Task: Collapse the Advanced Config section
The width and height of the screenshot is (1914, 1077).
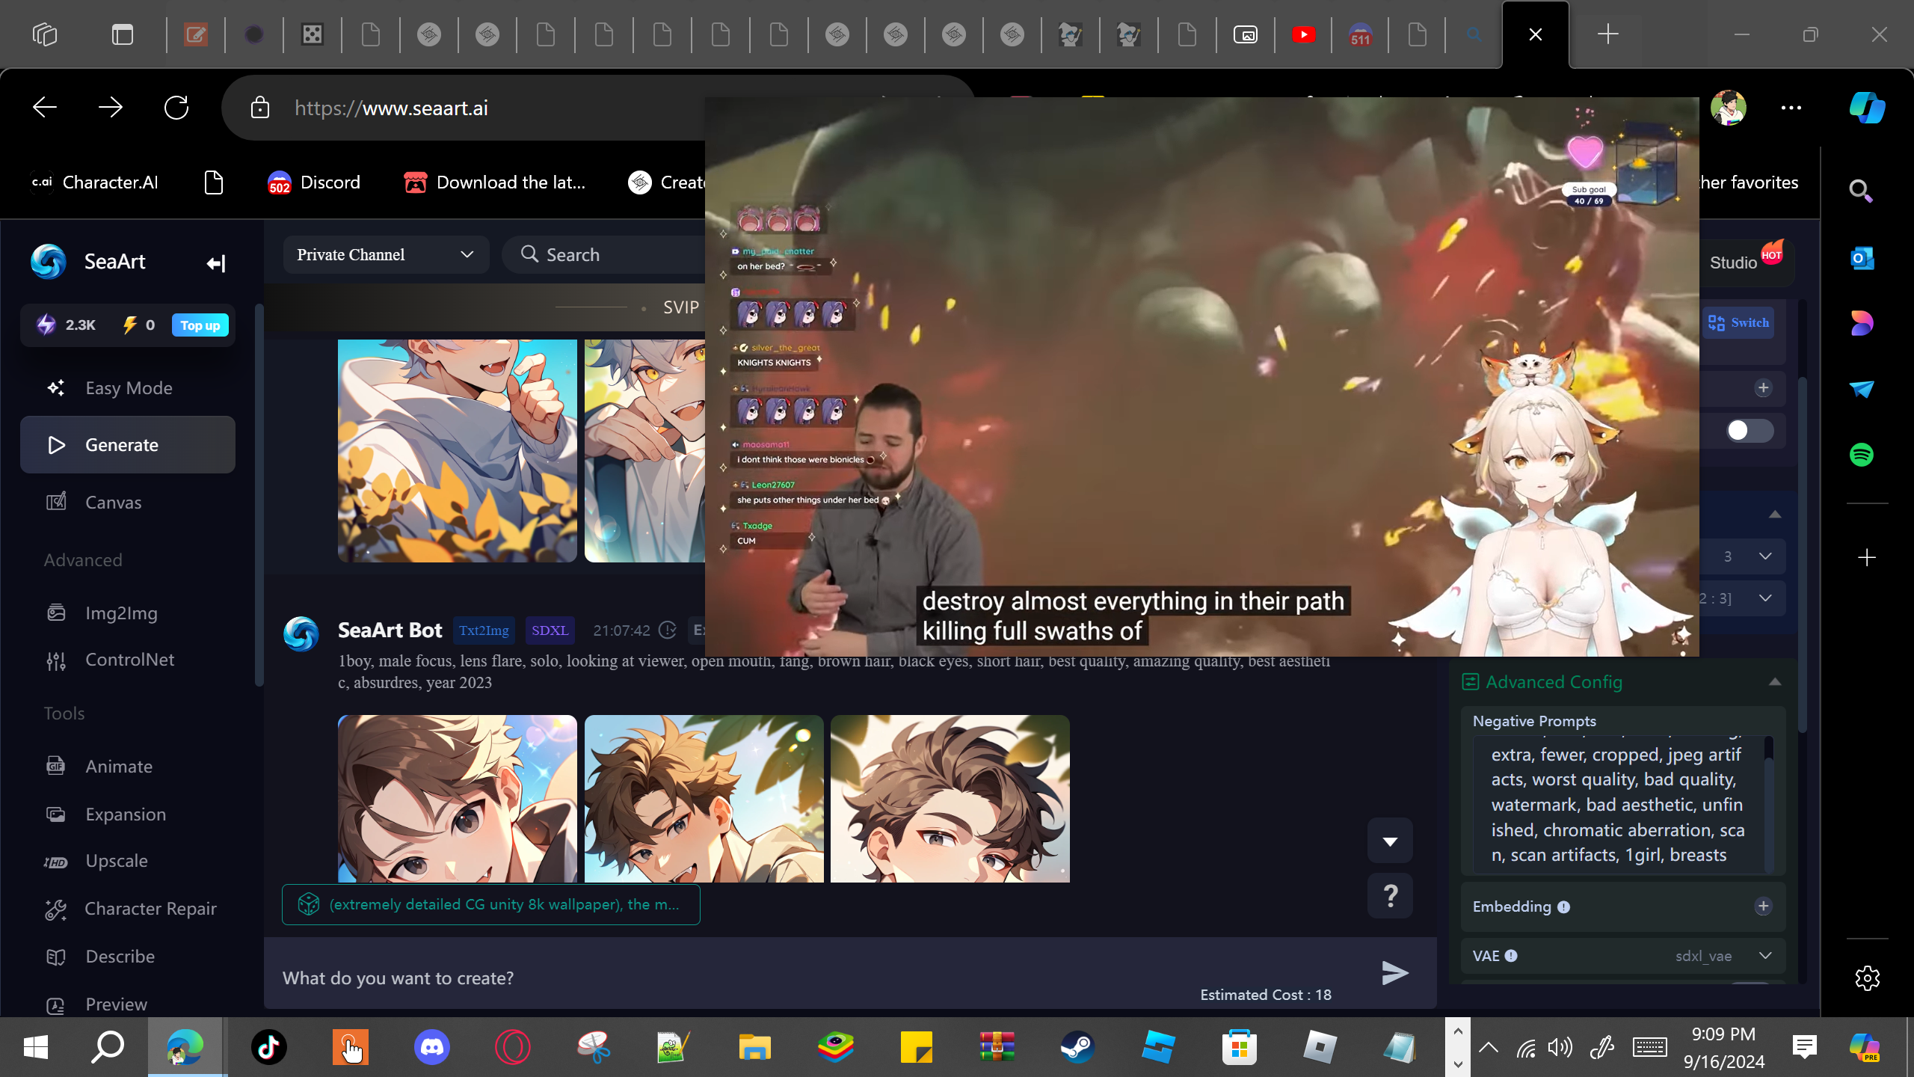Action: point(1775,682)
